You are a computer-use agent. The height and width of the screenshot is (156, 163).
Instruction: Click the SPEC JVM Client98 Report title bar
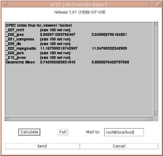point(79,5)
